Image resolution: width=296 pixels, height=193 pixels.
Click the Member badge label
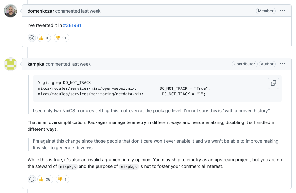tap(266, 11)
